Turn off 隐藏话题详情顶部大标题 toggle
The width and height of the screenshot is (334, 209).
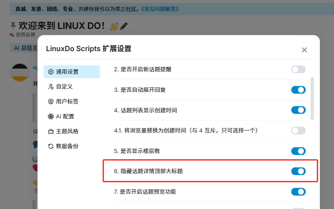299,171
